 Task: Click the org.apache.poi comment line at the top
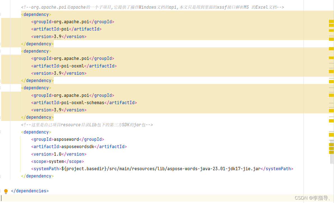click(152, 7)
